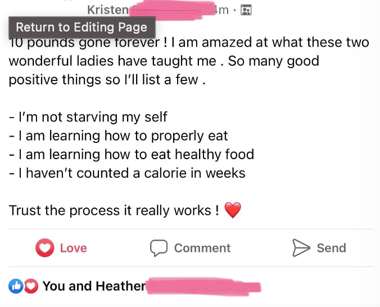
Task: Click the "I am learning how to properly eat" line
Action: point(119,136)
